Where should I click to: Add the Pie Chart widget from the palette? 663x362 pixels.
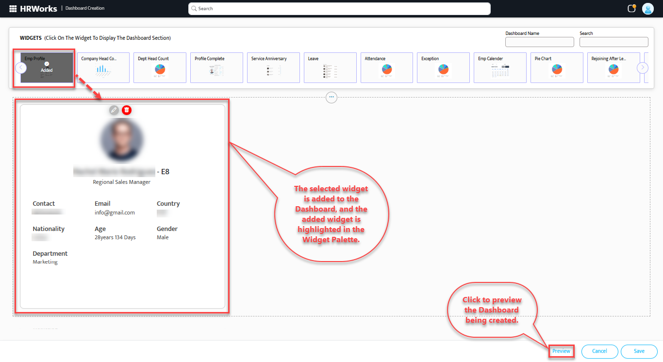tap(557, 67)
